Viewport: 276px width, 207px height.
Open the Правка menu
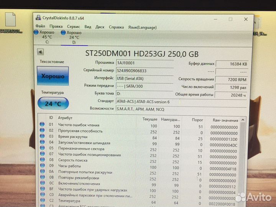pyautogui.click(x=56, y=26)
